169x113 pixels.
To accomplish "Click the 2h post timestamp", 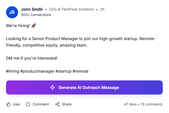I will [x=102, y=9].
